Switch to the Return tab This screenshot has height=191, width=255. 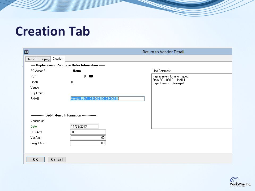[31, 59]
